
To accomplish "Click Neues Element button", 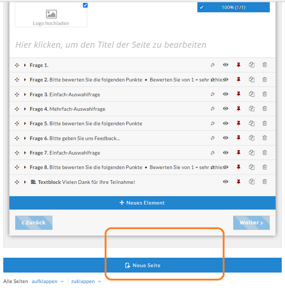I will (x=142, y=203).
